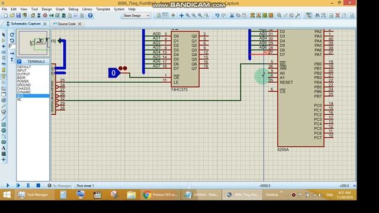Screen dimensions: 379x213
Task: Open the Untitled Notepad taskbar item
Action: pos(201,195)
